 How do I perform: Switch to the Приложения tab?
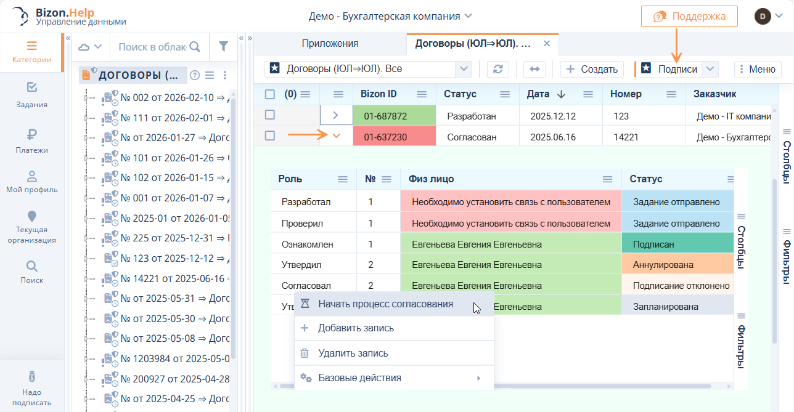pos(330,44)
